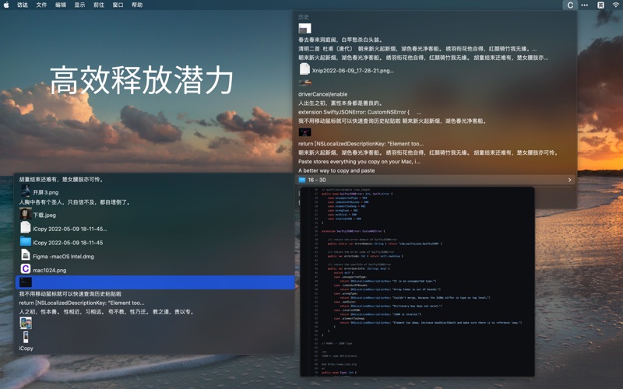Open the 显示 menu

click(x=79, y=5)
